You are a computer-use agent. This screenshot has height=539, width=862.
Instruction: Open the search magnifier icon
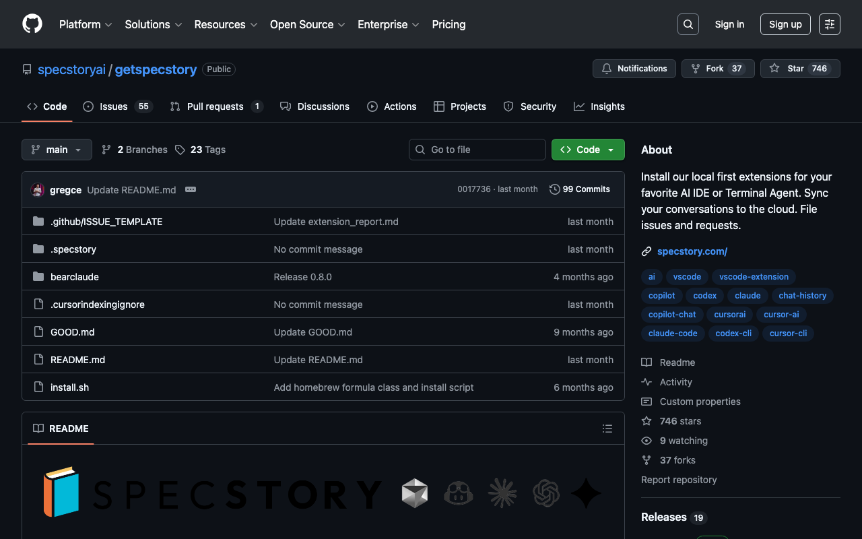click(x=688, y=24)
